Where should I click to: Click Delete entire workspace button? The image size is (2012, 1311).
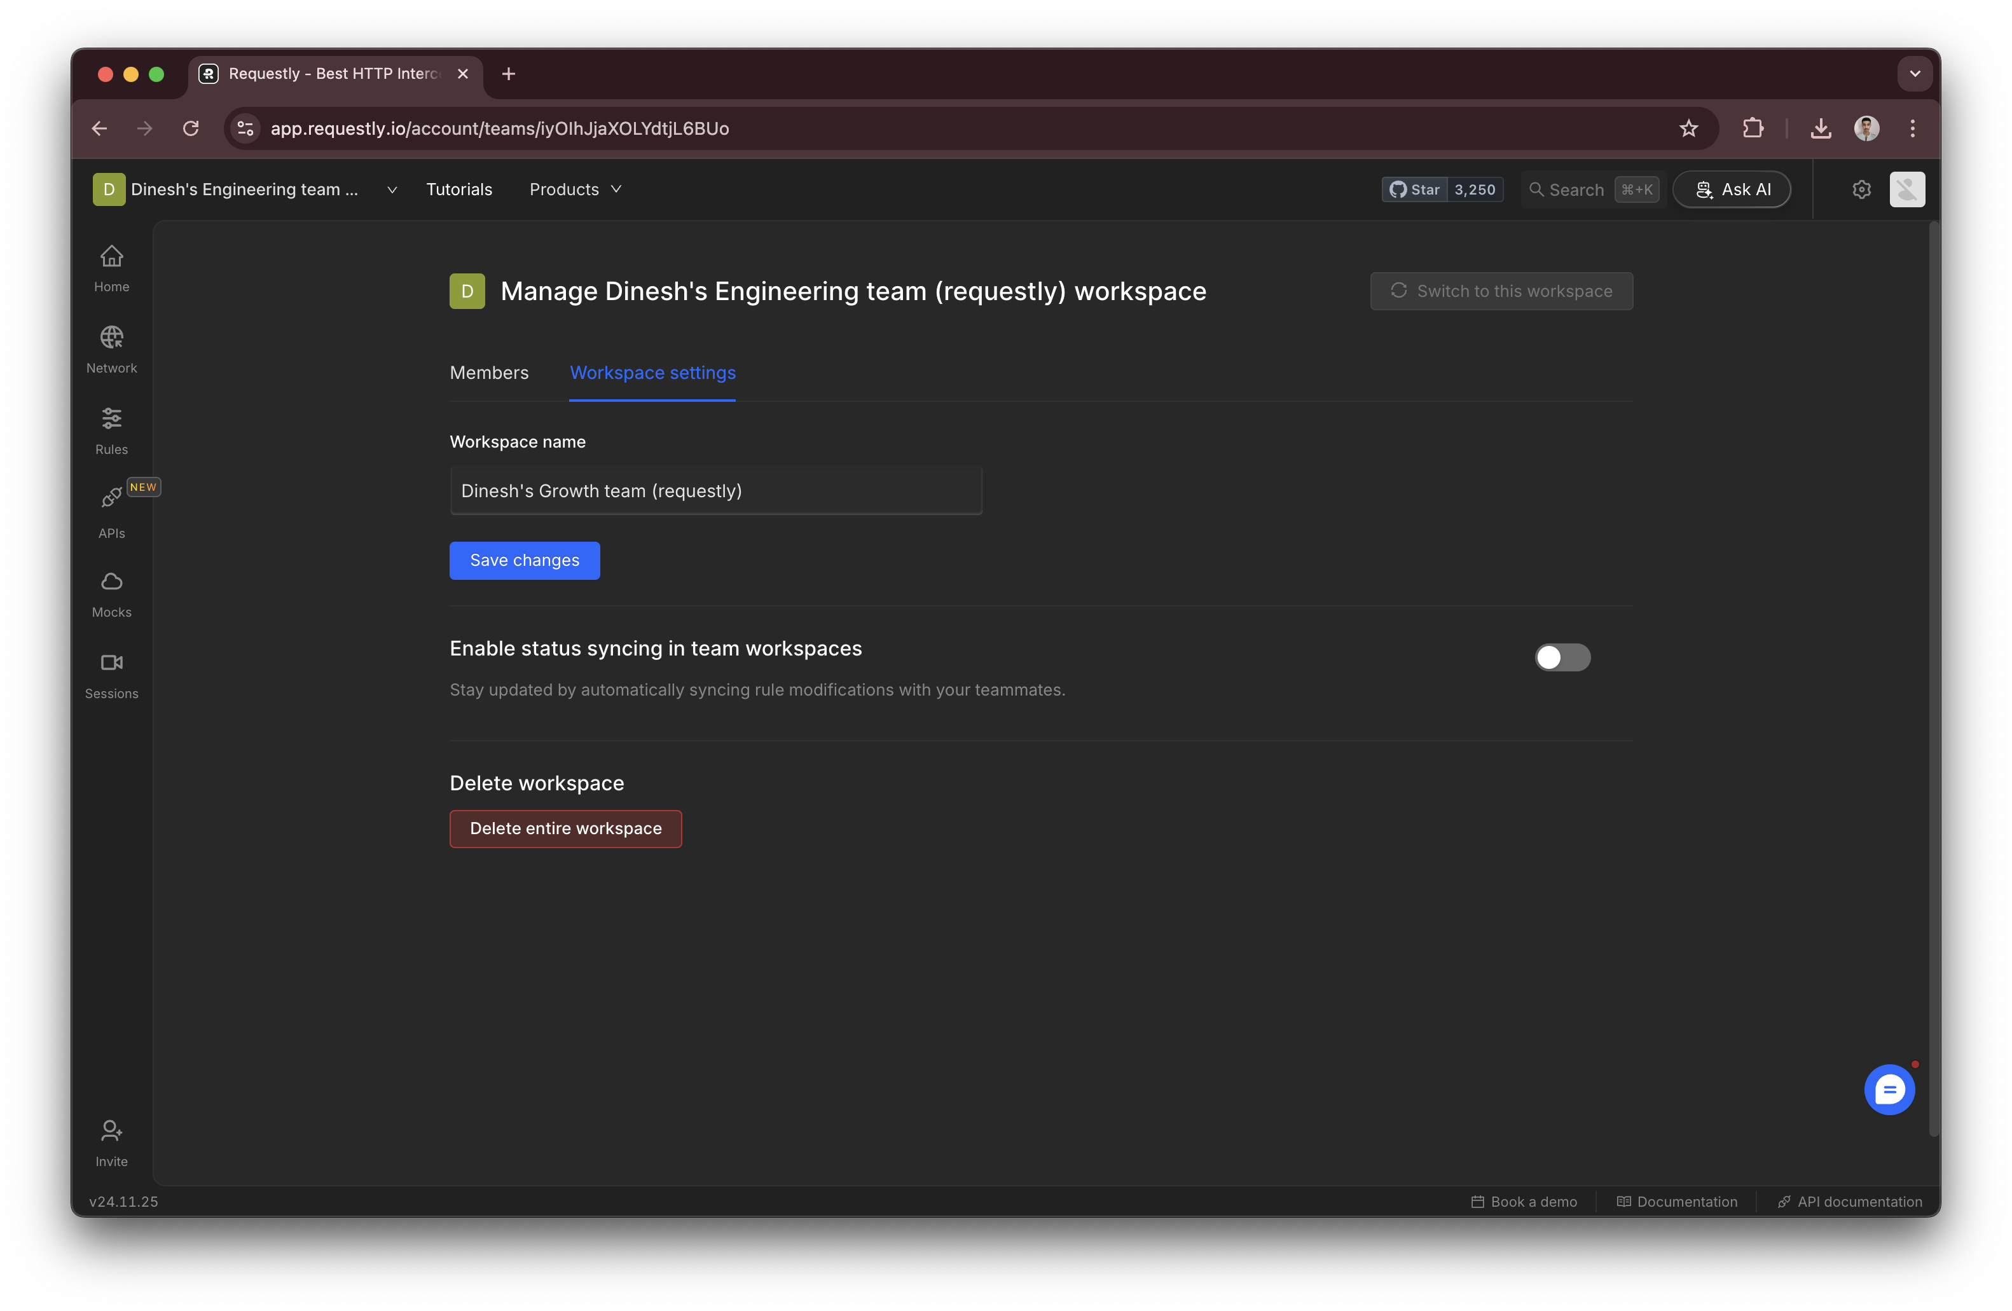coord(565,828)
